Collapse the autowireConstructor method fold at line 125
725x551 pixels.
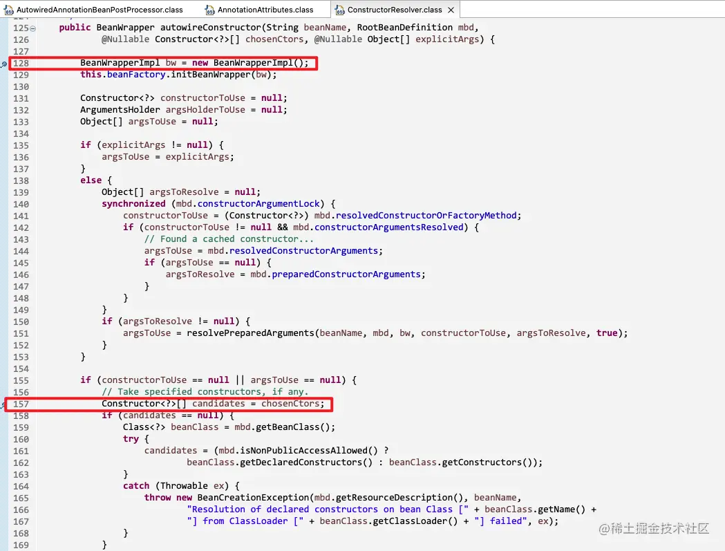point(32,28)
